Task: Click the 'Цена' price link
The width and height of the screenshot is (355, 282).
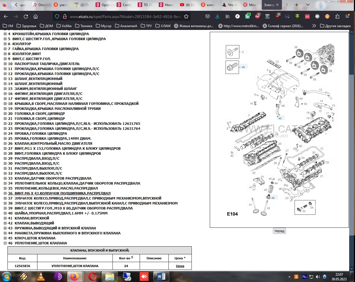Action: pyautogui.click(x=180, y=266)
